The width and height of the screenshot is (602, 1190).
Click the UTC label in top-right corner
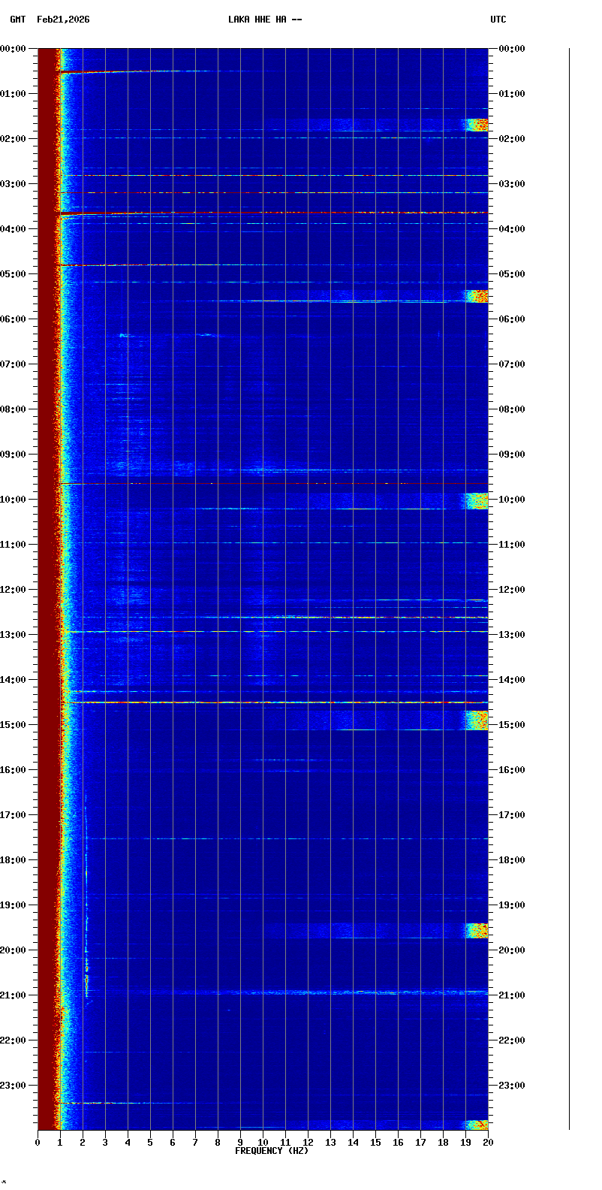[498, 20]
